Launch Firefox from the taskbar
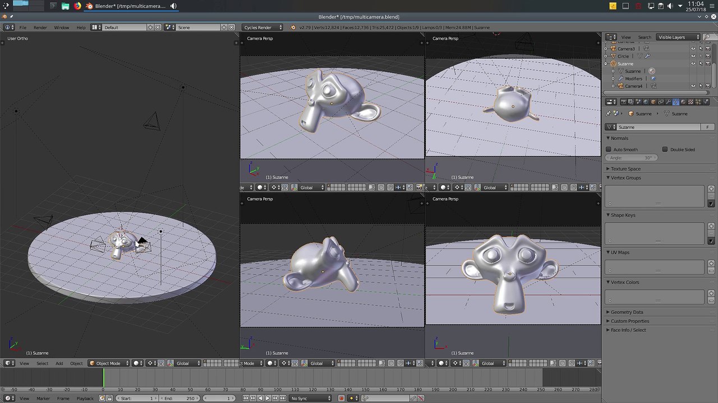This screenshot has height=403, width=718. pos(77,6)
